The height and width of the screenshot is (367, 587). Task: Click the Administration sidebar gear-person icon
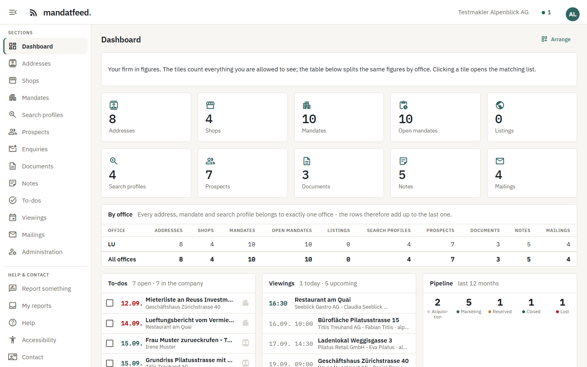pyautogui.click(x=13, y=252)
